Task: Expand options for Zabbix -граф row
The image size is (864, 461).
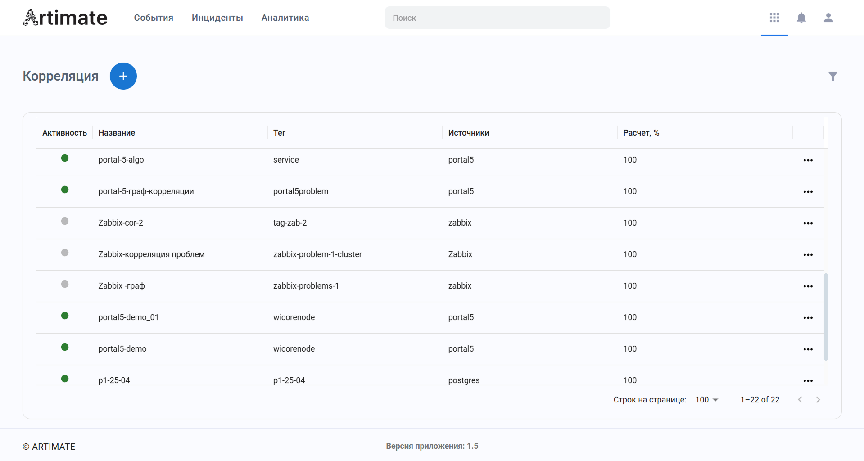Action: [x=808, y=286]
